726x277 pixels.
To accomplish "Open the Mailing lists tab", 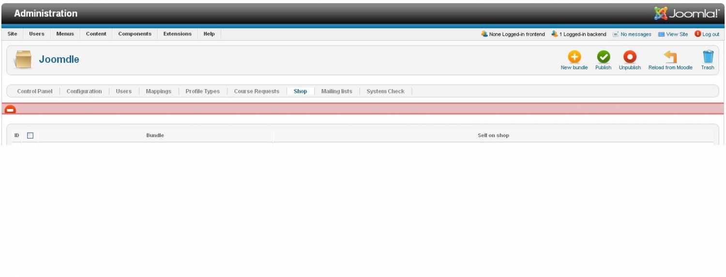I will pos(337,91).
